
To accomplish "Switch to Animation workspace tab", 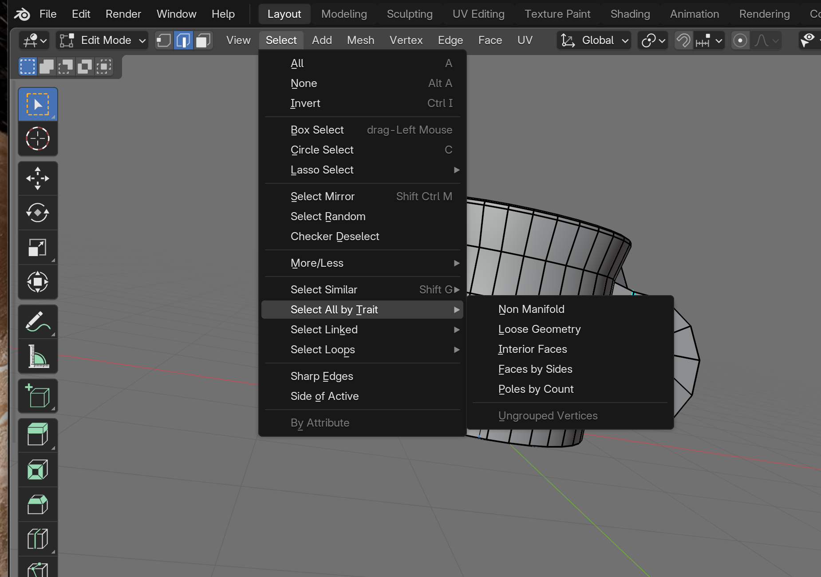I will pos(695,14).
